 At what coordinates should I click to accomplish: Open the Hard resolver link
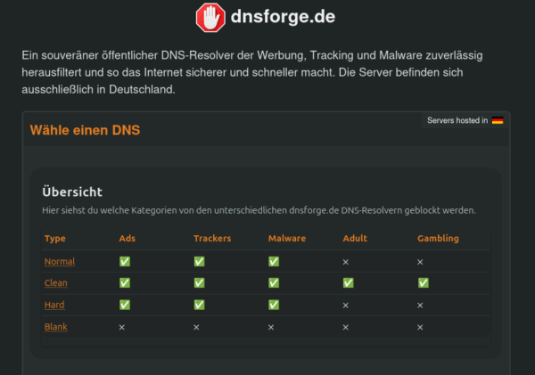pyautogui.click(x=55, y=305)
